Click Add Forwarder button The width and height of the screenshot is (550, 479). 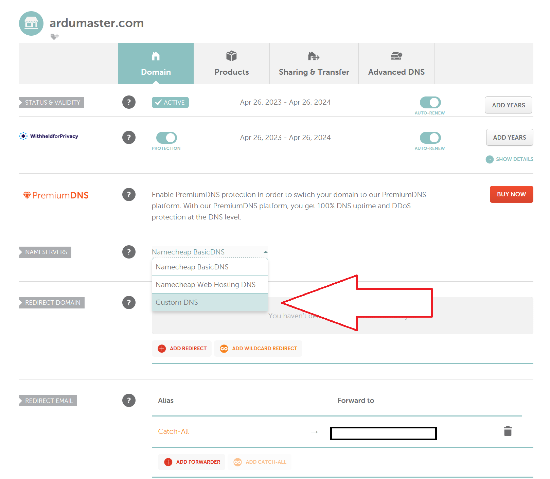tap(192, 462)
